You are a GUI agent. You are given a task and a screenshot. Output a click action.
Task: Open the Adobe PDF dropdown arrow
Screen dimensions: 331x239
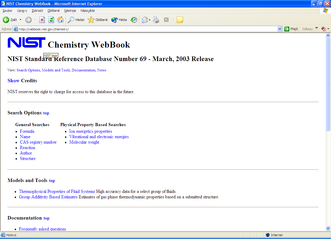click(328, 29)
